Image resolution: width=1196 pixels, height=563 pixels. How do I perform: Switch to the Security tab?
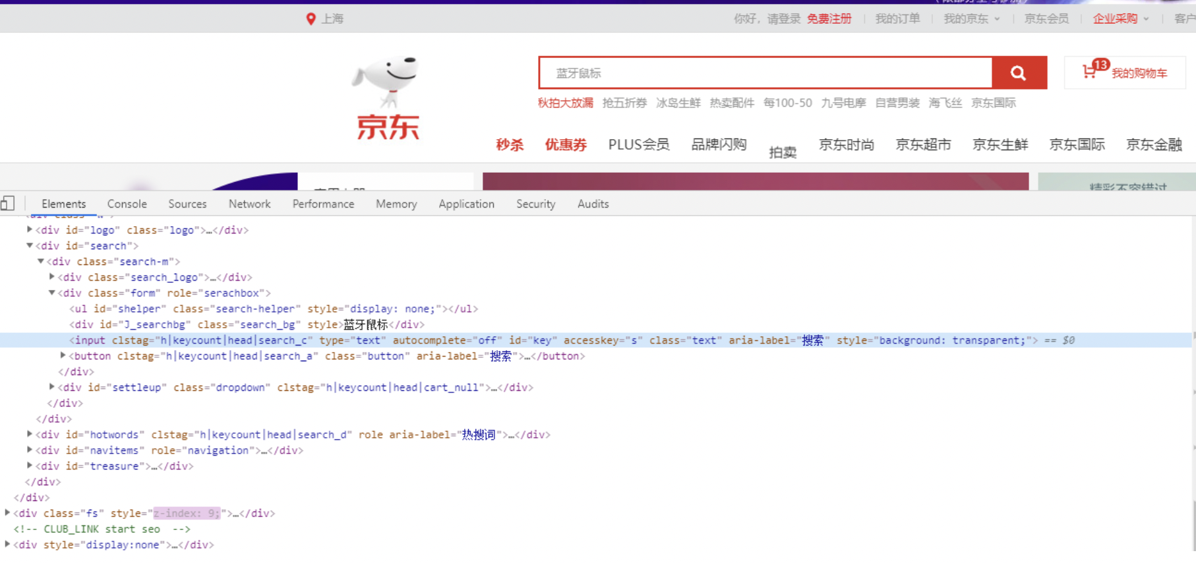pyautogui.click(x=535, y=204)
